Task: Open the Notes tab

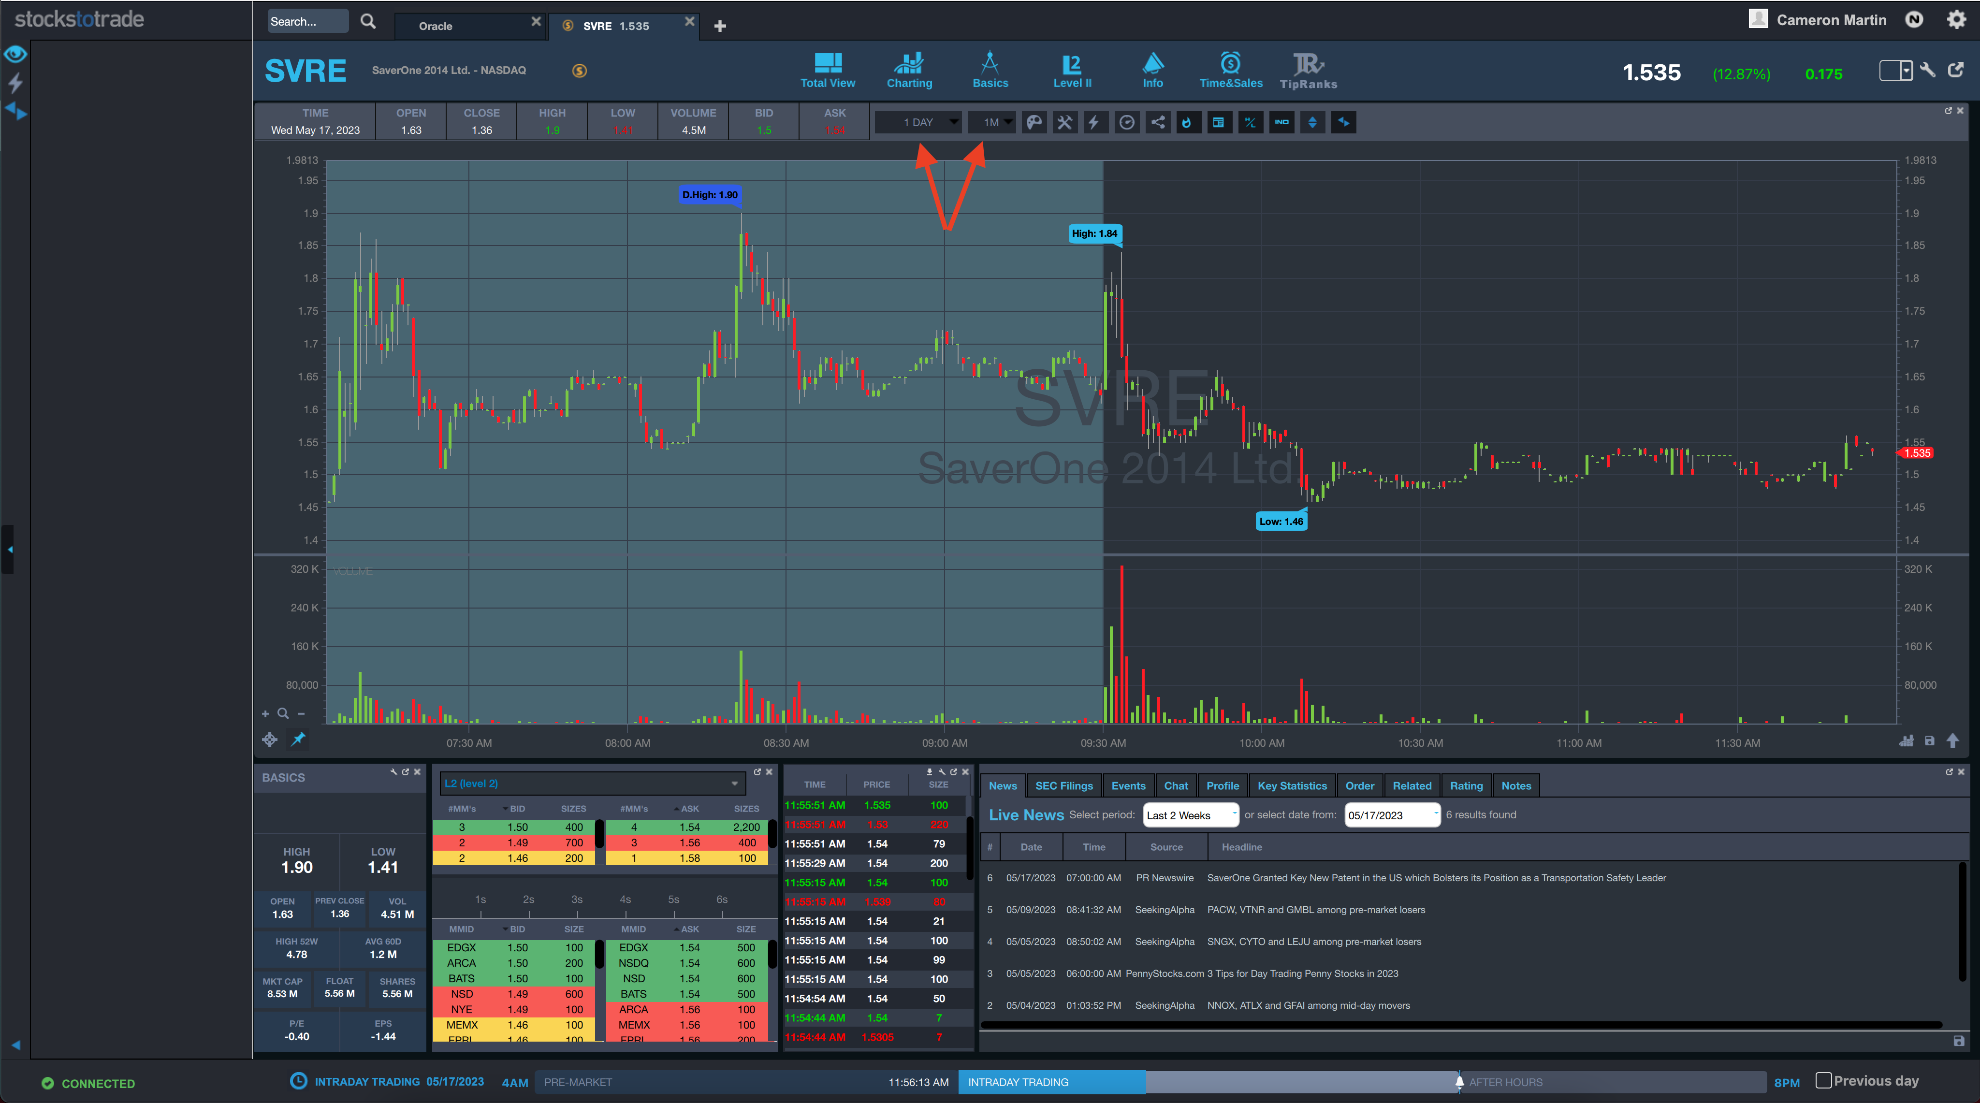Action: click(1516, 785)
